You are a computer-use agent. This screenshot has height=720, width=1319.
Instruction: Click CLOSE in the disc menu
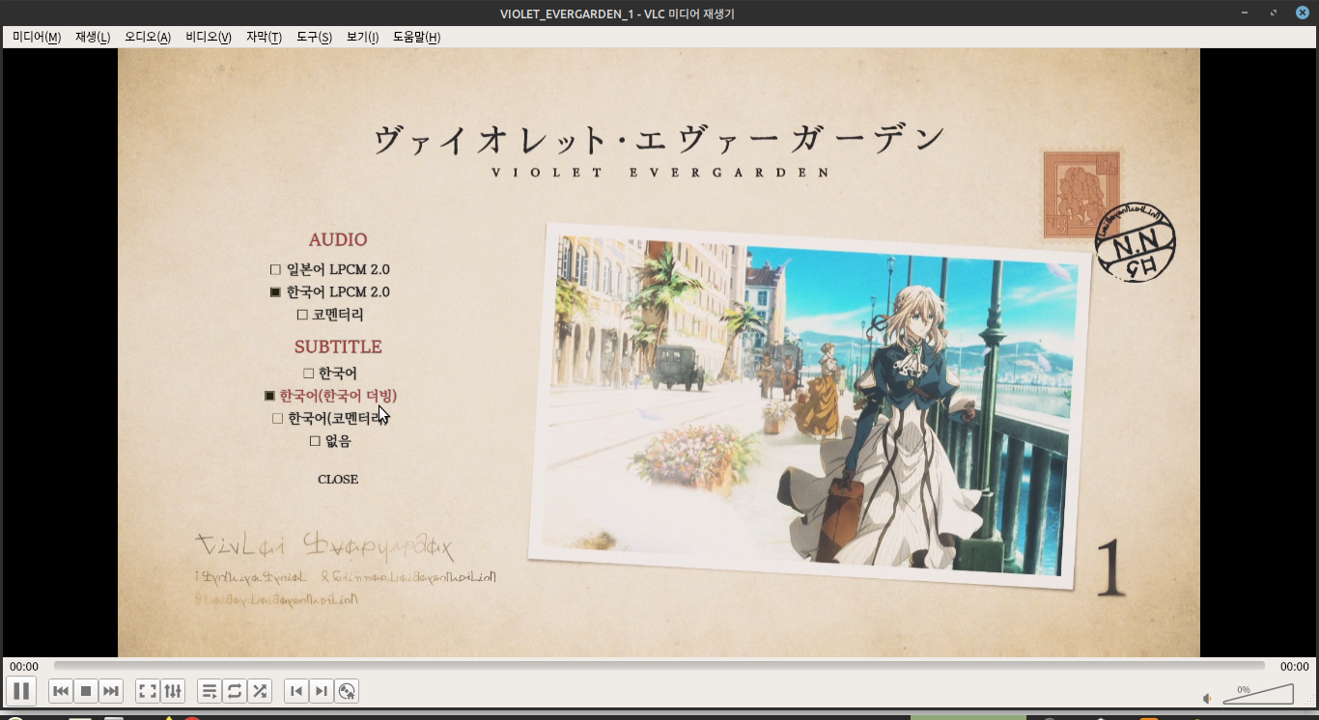coord(338,480)
